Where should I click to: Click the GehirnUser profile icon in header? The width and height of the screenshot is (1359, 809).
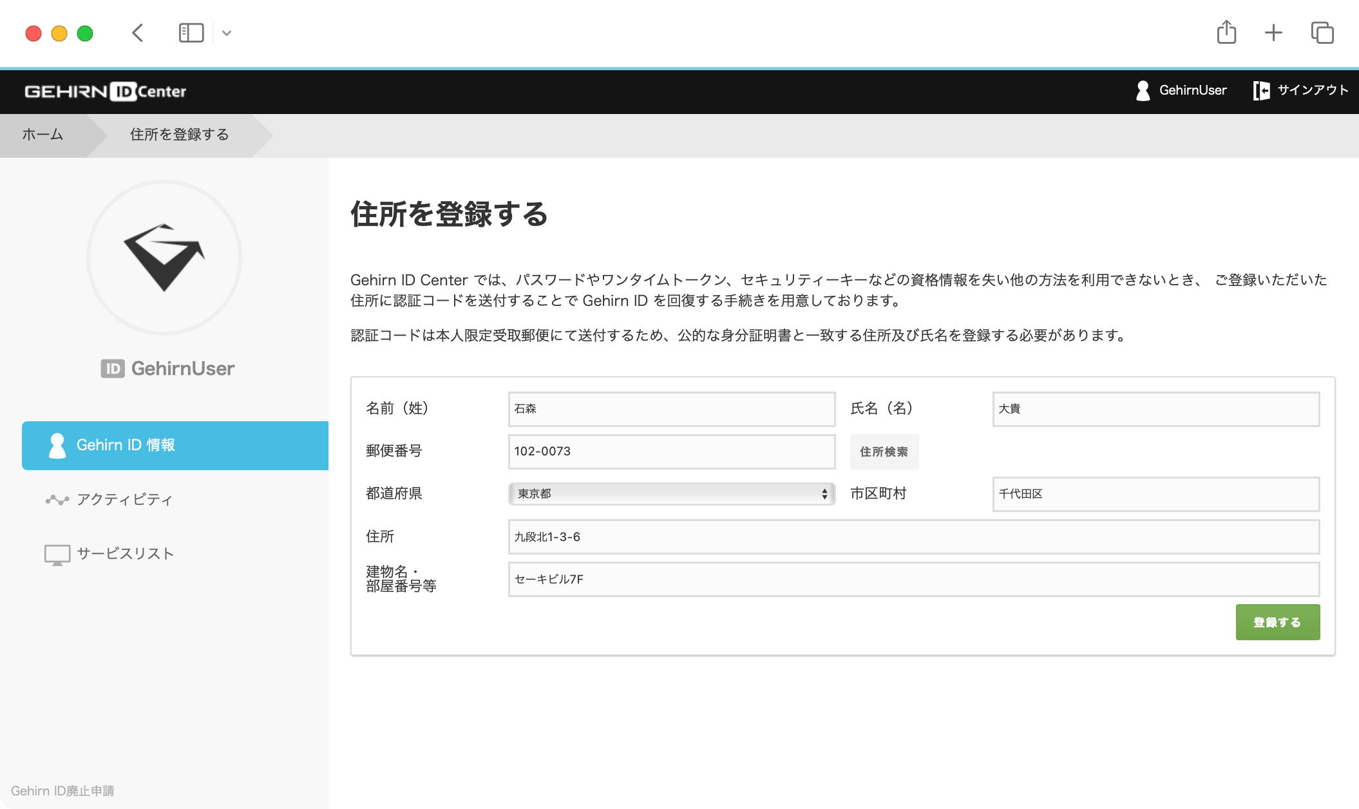point(1143,91)
